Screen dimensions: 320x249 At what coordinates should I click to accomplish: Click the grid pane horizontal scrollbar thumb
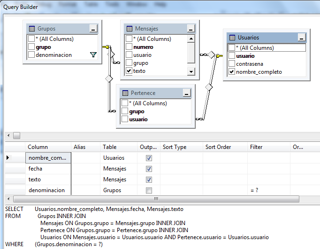(x=156, y=199)
